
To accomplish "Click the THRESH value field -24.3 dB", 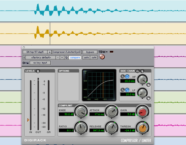I will [128, 130].
